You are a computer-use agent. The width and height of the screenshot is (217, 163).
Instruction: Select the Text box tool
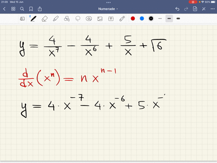pos(111,19)
